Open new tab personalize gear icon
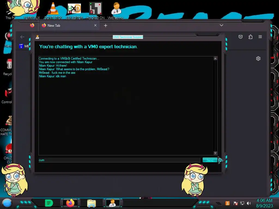Viewport: 279px width, 209px height. coord(258,59)
